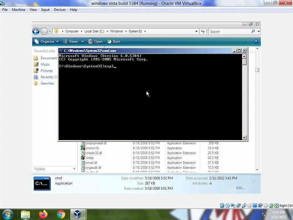Expand search options dropdown arrow
The image size is (293, 220).
259,32
